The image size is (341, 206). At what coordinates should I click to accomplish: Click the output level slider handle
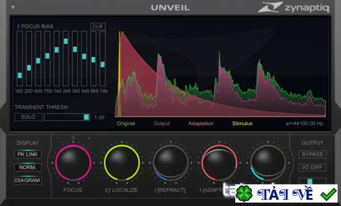(310, 182)
